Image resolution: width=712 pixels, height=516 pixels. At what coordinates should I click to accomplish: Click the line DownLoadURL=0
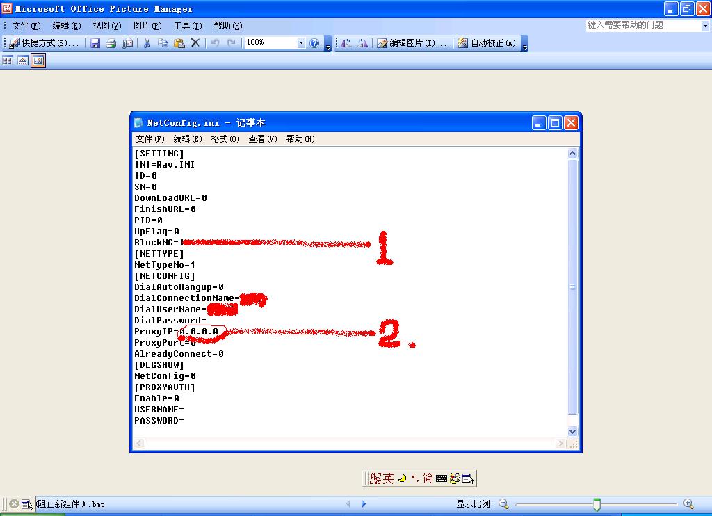[170, 198]
